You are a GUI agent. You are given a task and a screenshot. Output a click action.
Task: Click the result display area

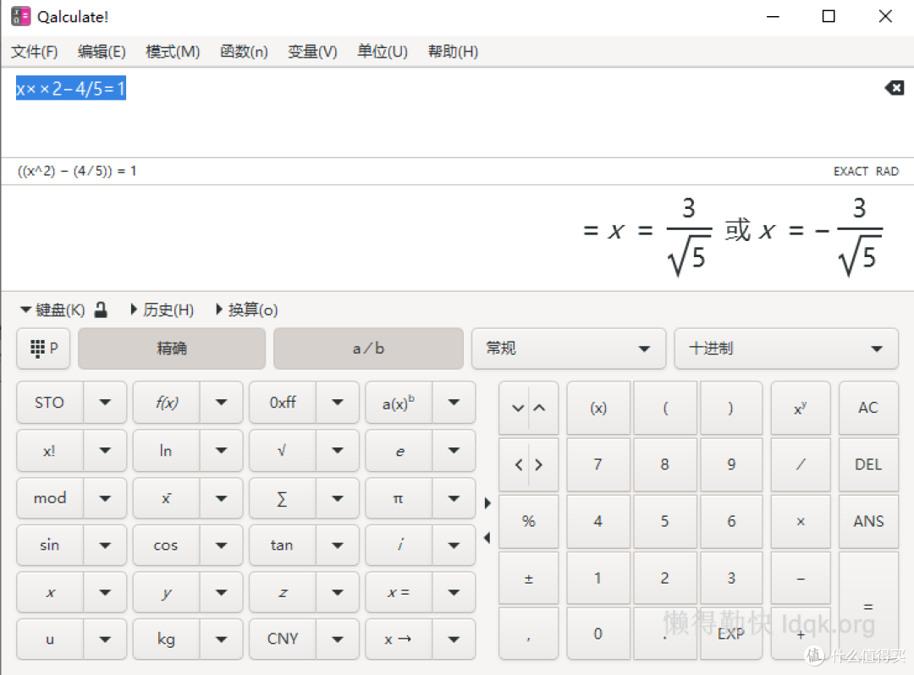(457, 239)
